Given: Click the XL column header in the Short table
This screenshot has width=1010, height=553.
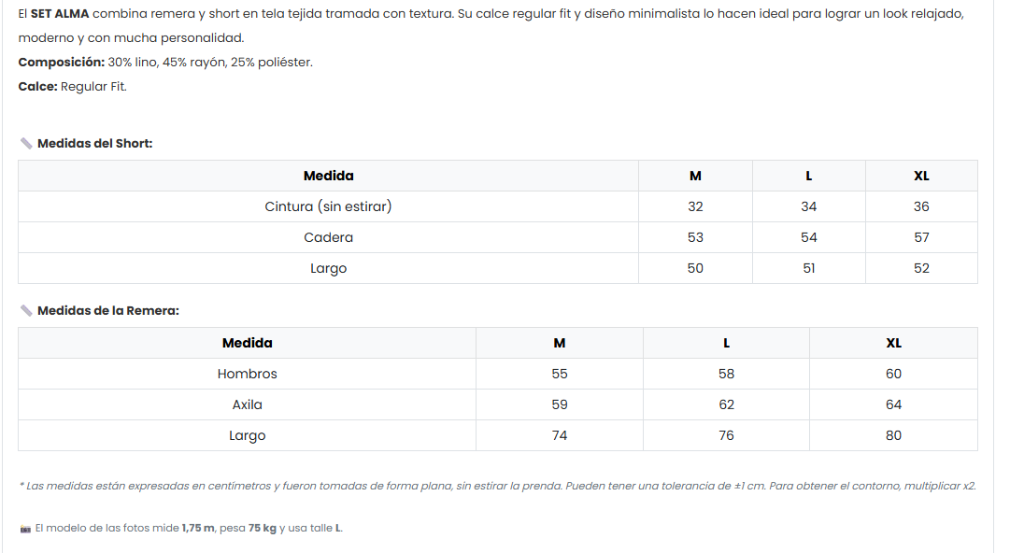Looking at the screenshot, I should (921, 176).
